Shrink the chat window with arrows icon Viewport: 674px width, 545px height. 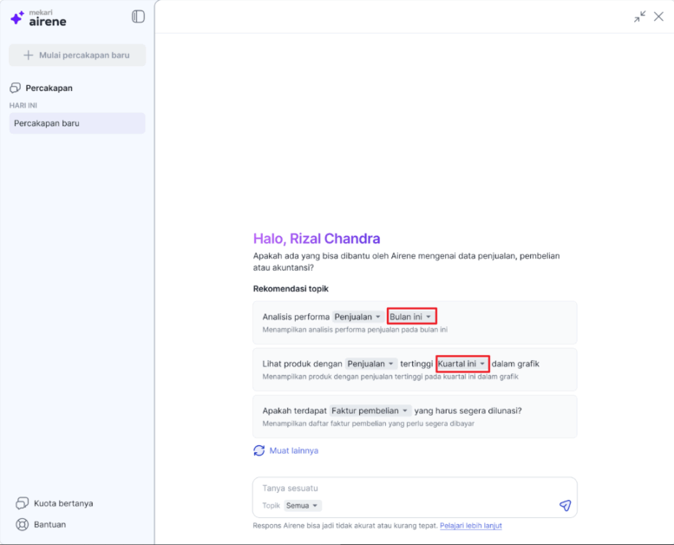[x=639, y=16]
